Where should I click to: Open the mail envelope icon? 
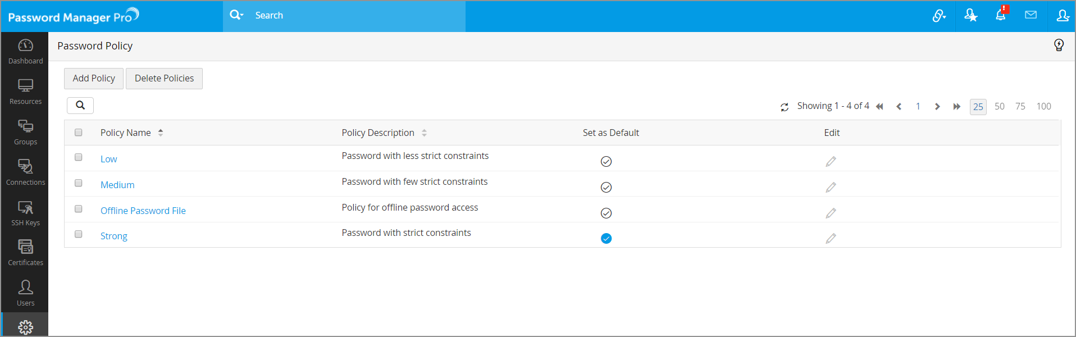(1031, 15)
